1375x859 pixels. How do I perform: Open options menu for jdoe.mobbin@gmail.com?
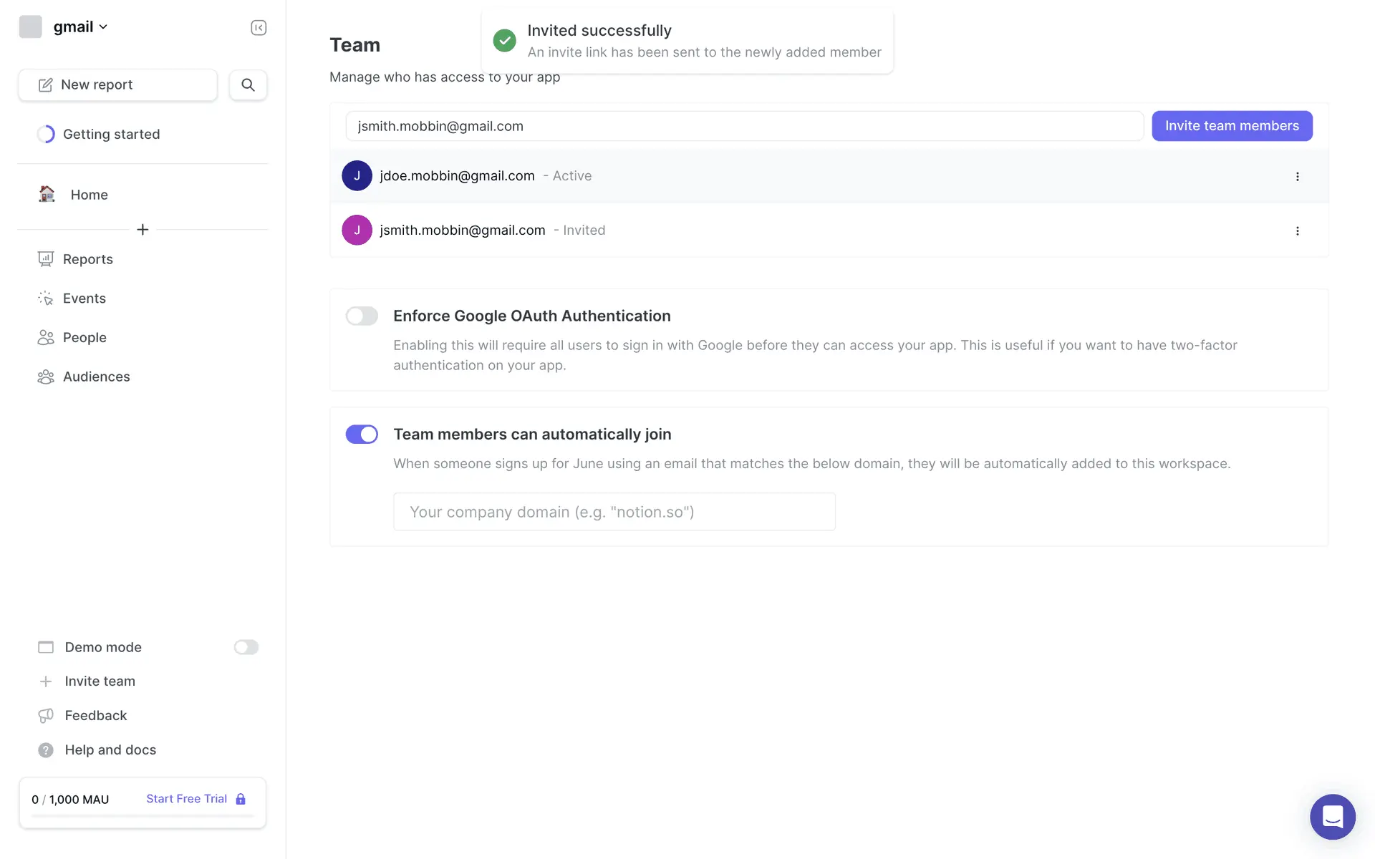tap(1297, 176)
